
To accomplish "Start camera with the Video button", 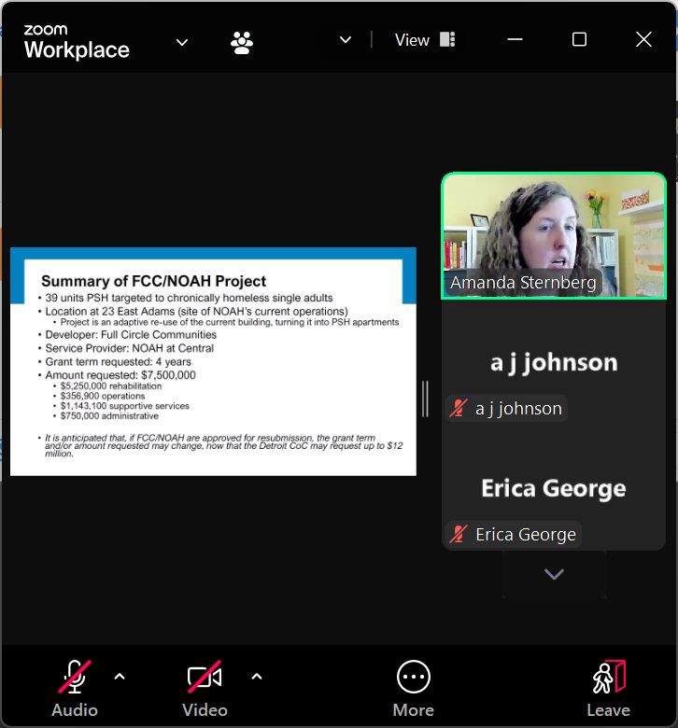I will click(205, 689).
